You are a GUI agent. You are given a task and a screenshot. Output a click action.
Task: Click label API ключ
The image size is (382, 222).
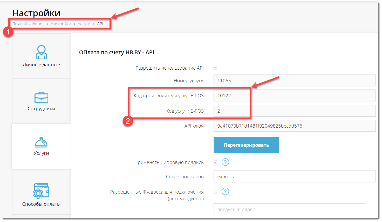click(194, 126)
